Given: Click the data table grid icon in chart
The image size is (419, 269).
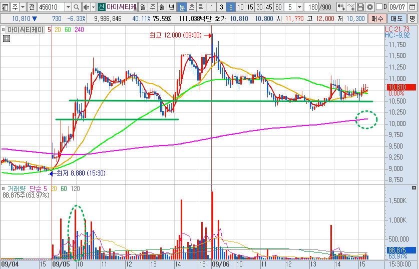Looking at the screenshot, I should (x=6, y=38).
